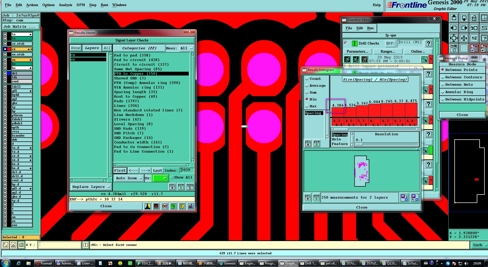Open the Edit menu in Checklist Editor
The width and height of the screenshot is (488, 267).
click(x=360, y=28)
